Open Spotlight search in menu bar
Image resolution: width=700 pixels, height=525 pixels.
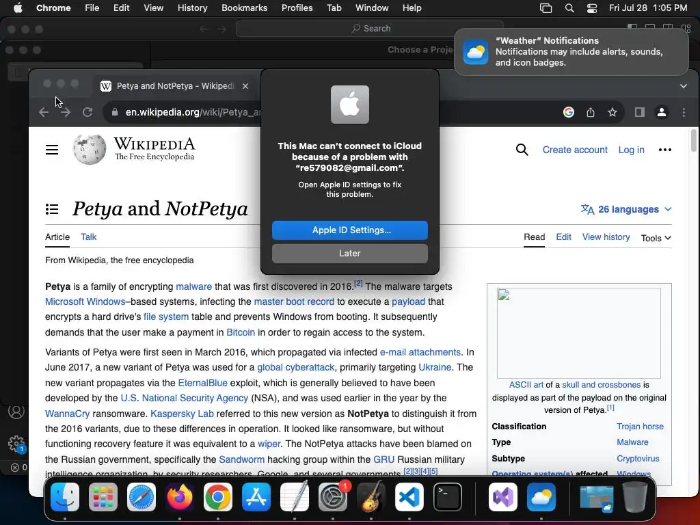pyautogui.click(x=569, y=8)
